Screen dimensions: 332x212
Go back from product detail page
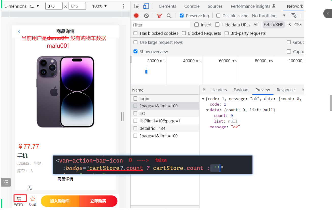click(x=19, y=32)
